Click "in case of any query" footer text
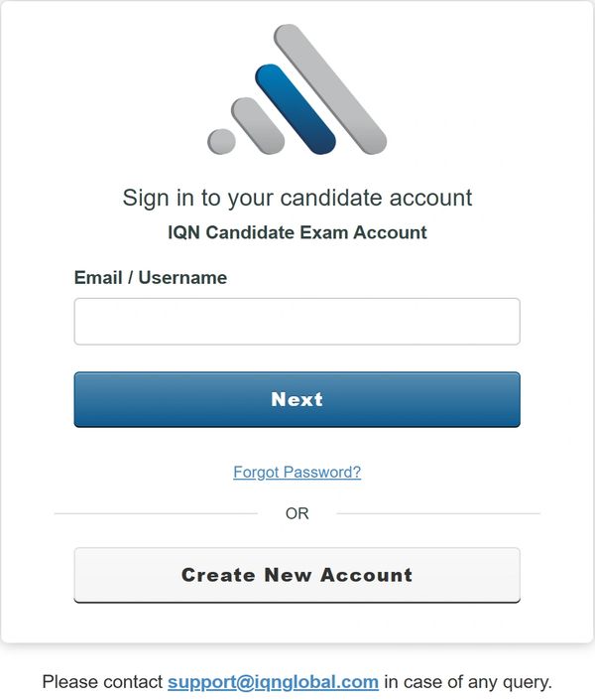 (468, 682)
